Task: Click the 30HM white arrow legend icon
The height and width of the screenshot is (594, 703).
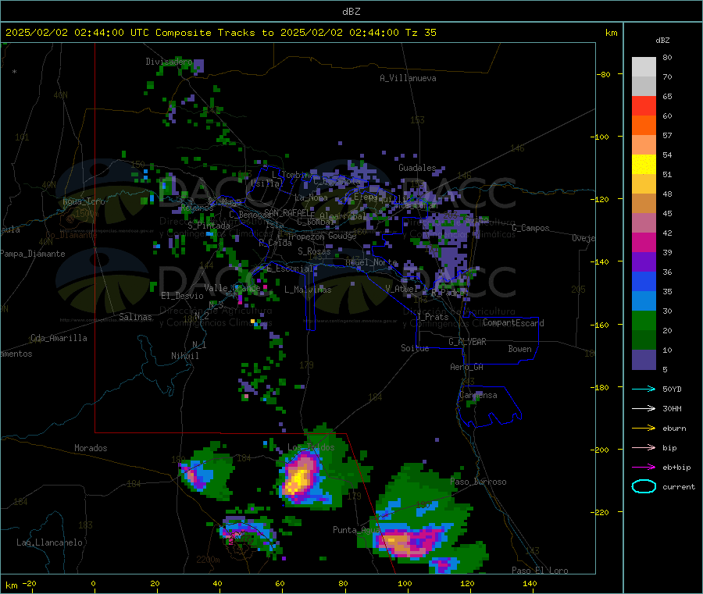Action: click(644, 408)
